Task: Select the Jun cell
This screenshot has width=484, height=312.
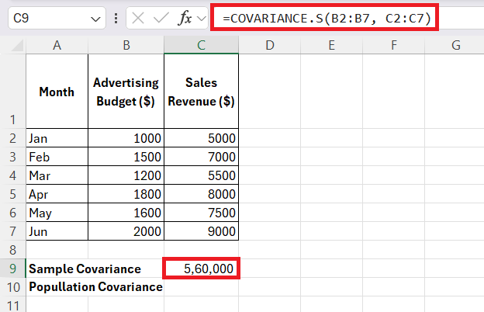Action: click(x=57, y=231)
